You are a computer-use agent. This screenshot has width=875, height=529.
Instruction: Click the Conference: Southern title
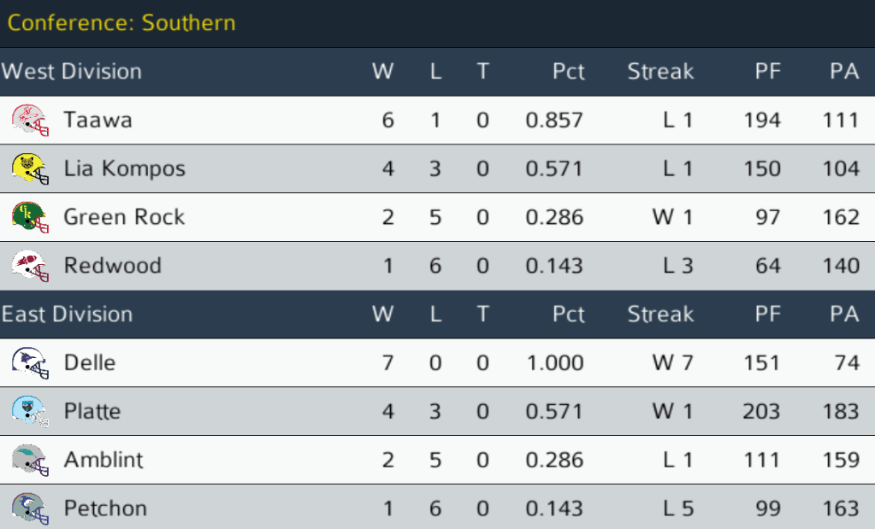(121, 23)
